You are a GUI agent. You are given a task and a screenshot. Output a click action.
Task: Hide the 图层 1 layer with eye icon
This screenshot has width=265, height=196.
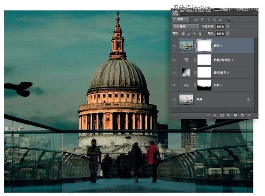pos(174,46)
